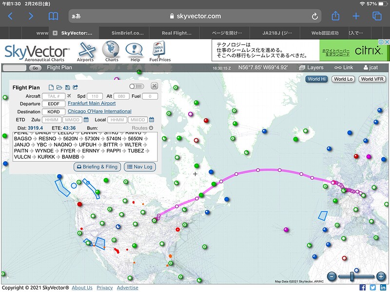Open the Fuel Prices icon
390x292 pixels.
tap(160, 52)
